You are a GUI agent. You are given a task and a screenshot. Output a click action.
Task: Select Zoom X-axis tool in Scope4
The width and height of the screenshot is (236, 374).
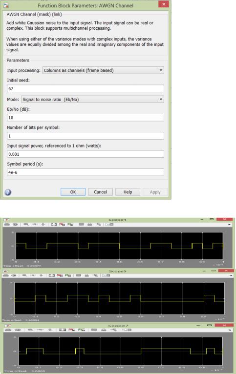pos(35,225)
